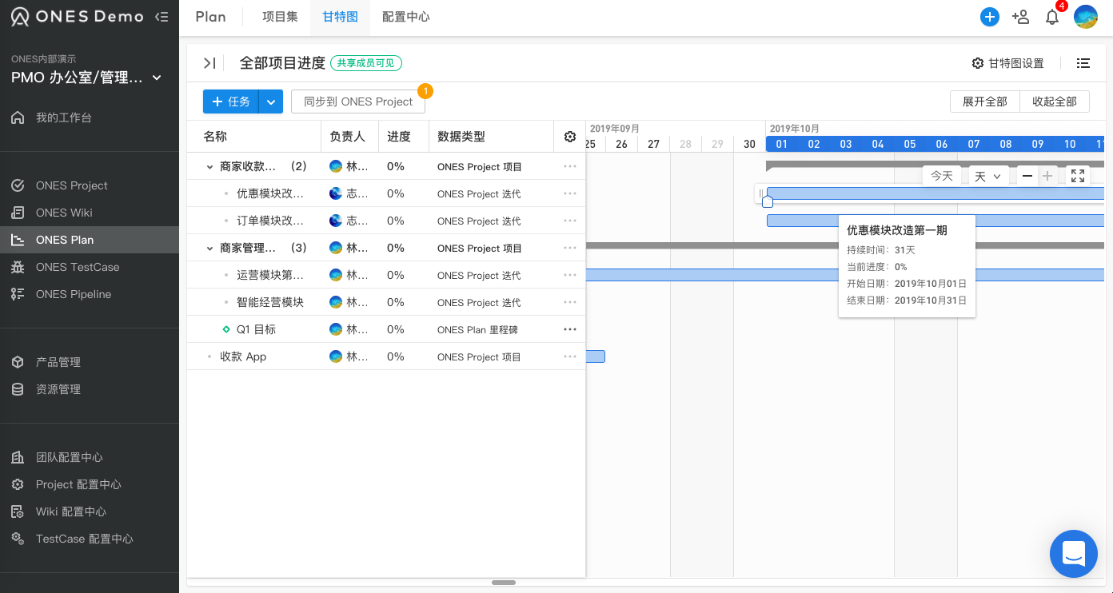Open more options for 订单模块改 row
This screenshot has width=1113, height=593.
pyautogui.click(x=570, y=221)
